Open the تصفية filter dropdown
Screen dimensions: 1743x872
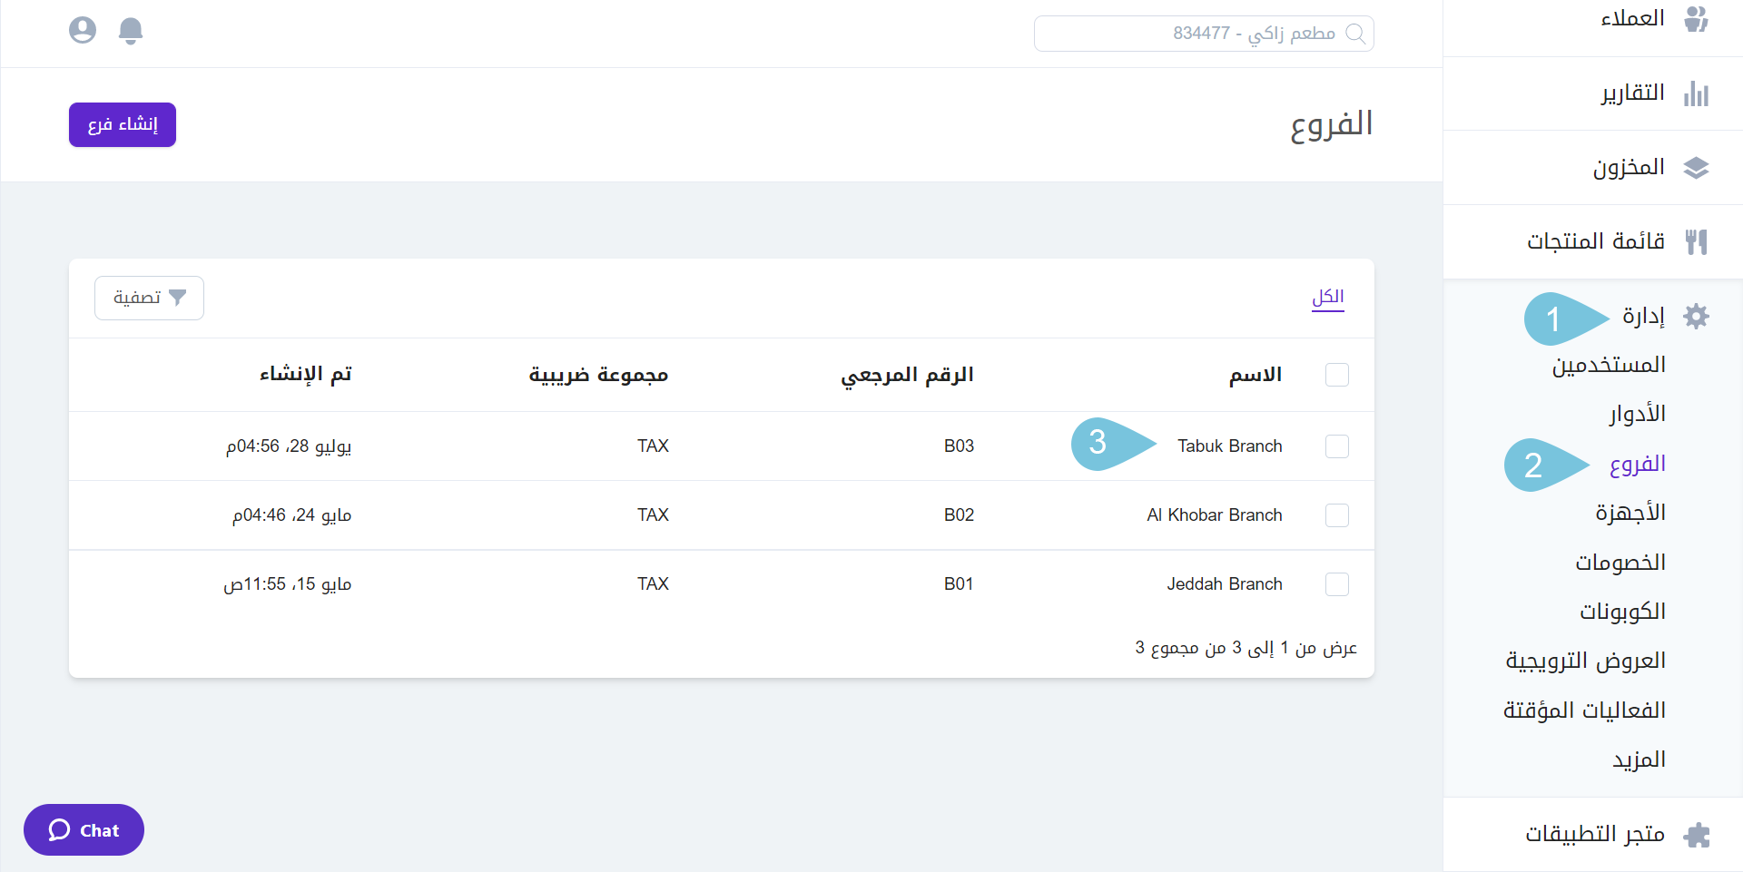(148, 298)
